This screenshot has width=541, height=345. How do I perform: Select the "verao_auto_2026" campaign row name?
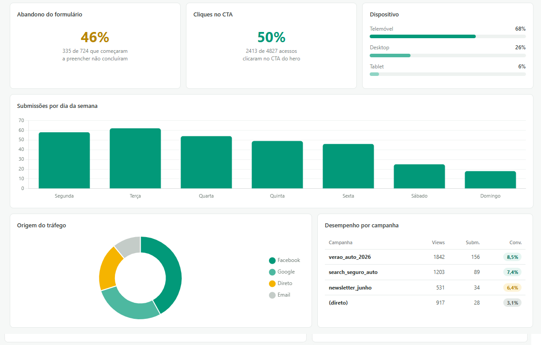click(350, 257)
